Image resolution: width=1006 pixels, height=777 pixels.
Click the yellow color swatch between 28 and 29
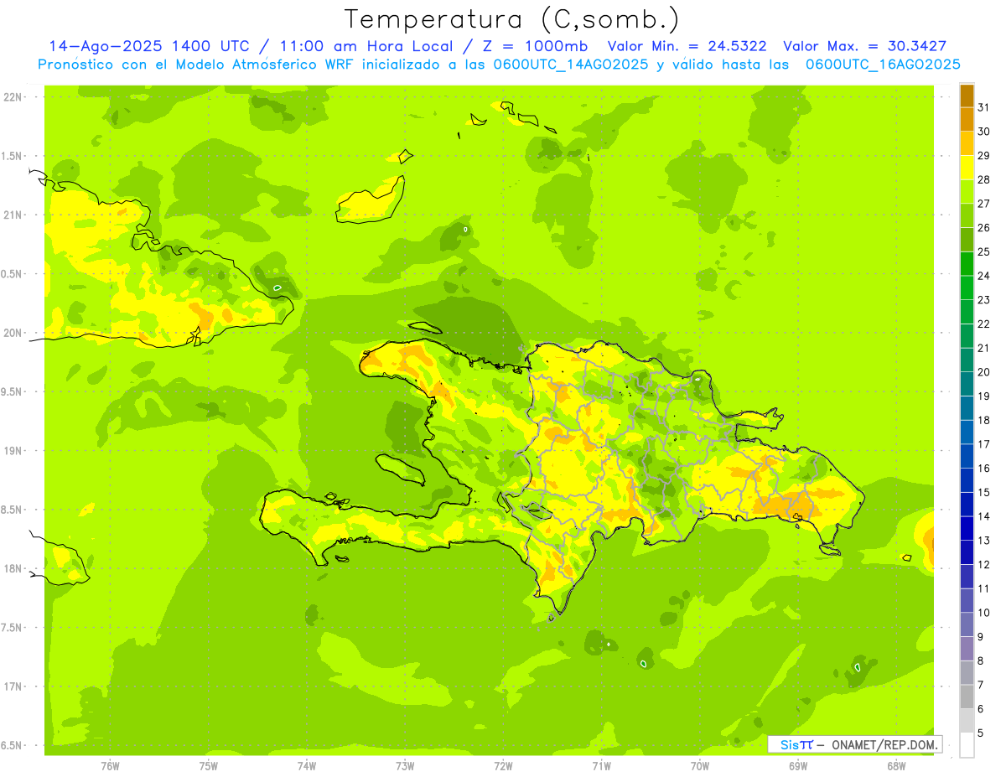click(x=967, y=168)
